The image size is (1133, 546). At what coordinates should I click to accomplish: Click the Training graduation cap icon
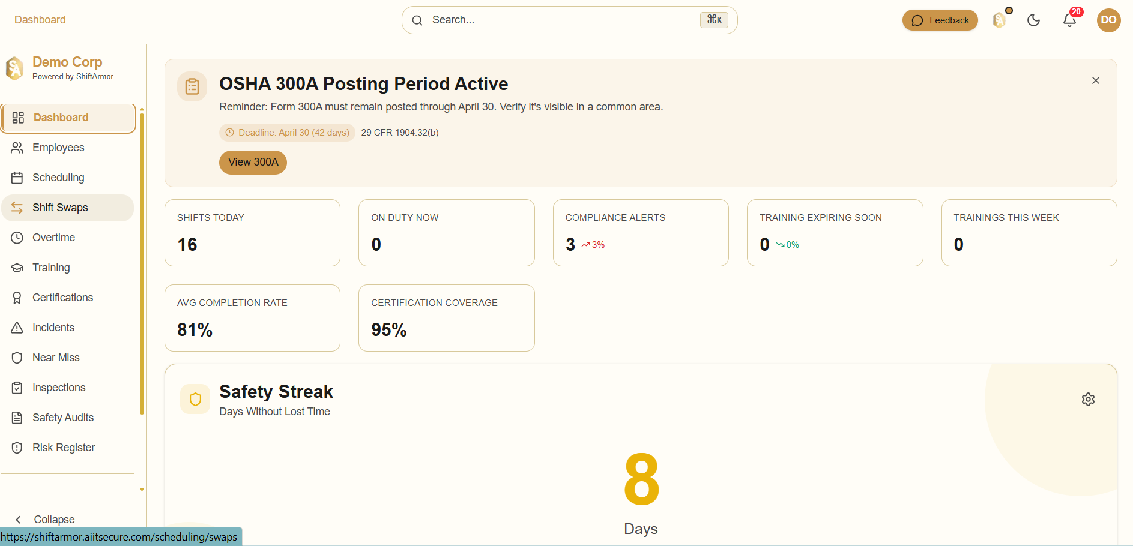17,268
